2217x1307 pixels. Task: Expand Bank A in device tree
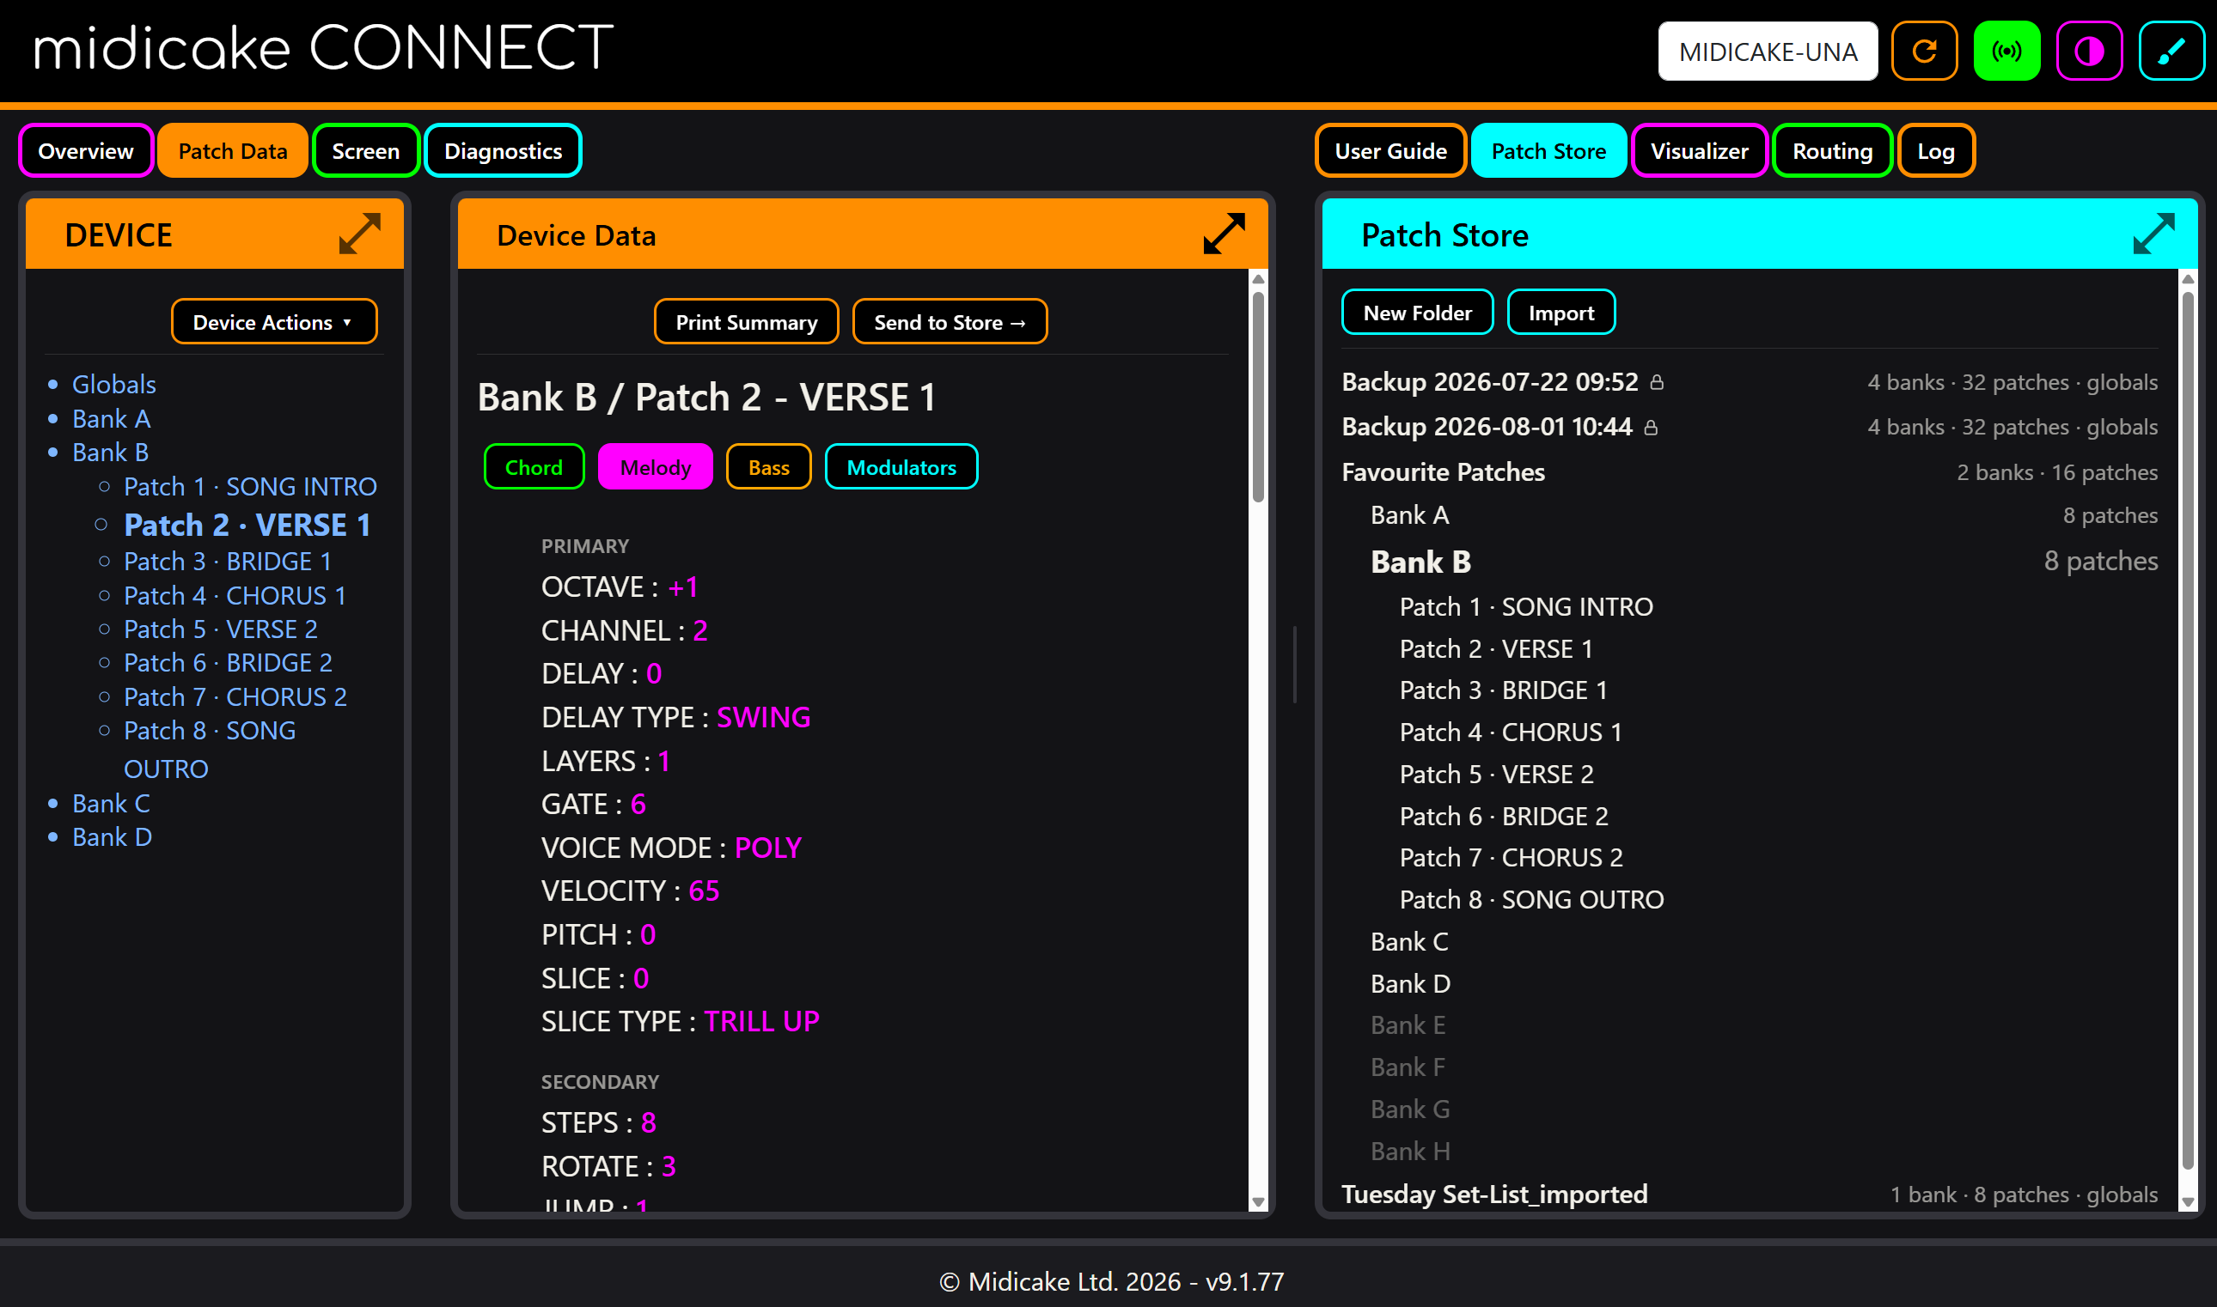(x=111, y=418)
